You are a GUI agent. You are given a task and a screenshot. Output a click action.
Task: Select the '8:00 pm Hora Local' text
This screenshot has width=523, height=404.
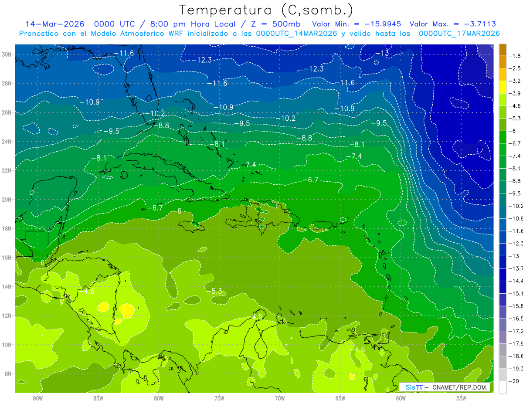pyautogui.click(x=193, y=24)
